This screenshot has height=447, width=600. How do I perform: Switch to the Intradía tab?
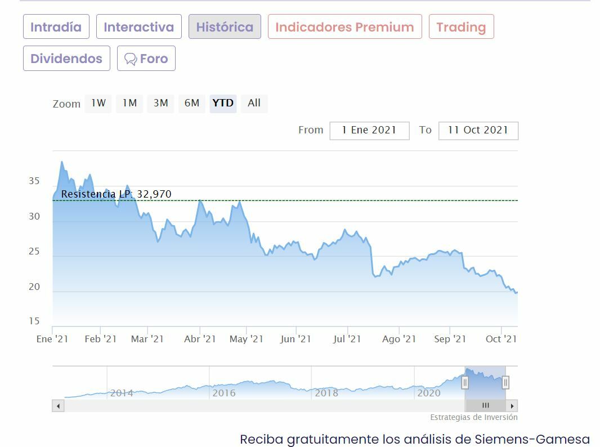56,27
